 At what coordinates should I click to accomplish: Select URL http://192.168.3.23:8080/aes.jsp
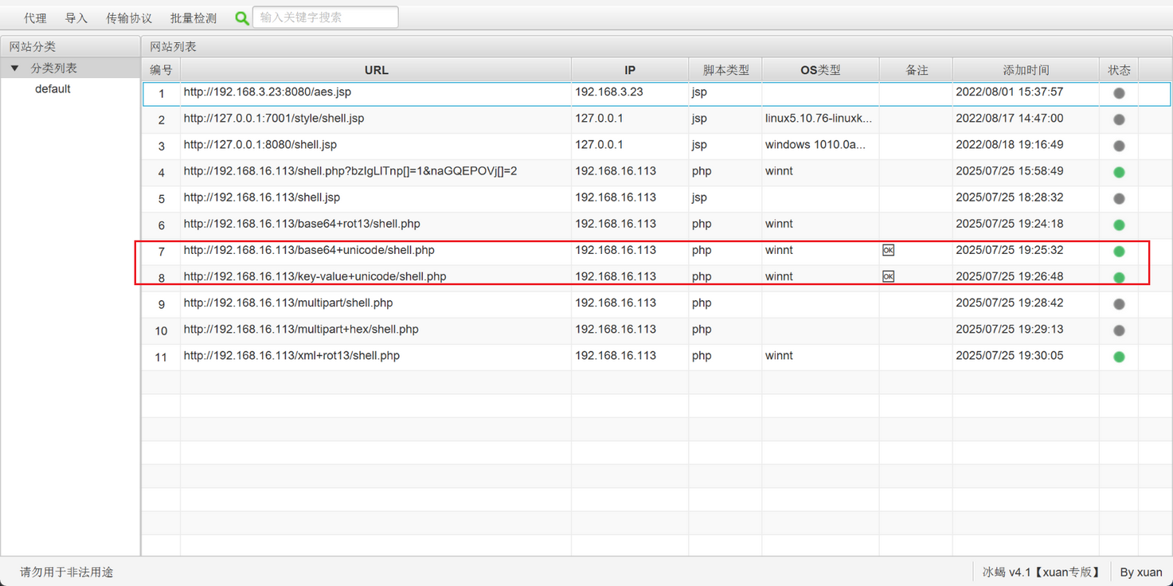[267, 92]
